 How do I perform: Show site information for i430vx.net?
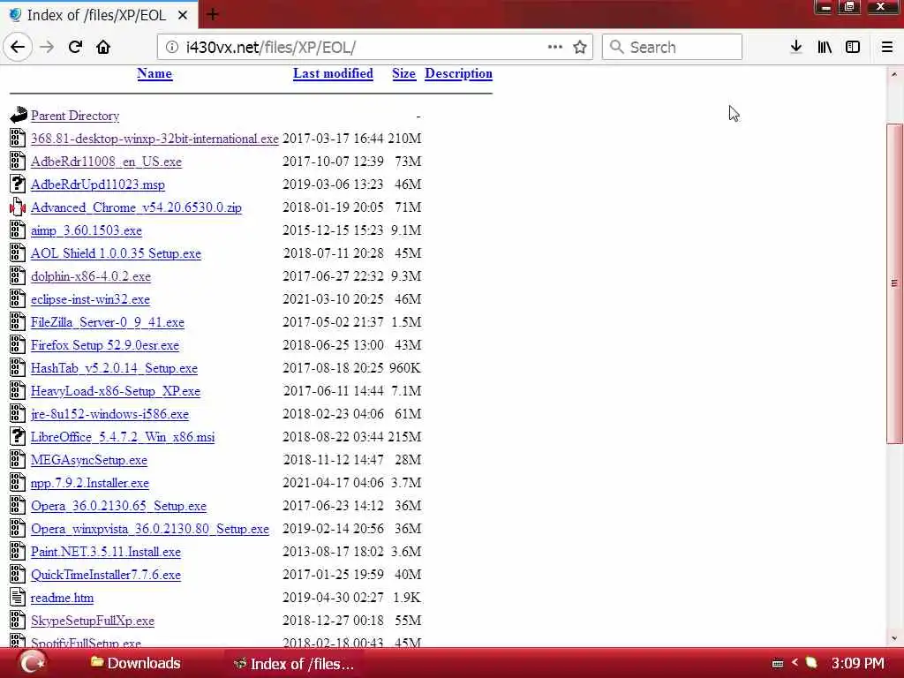(x=172, y=47)
